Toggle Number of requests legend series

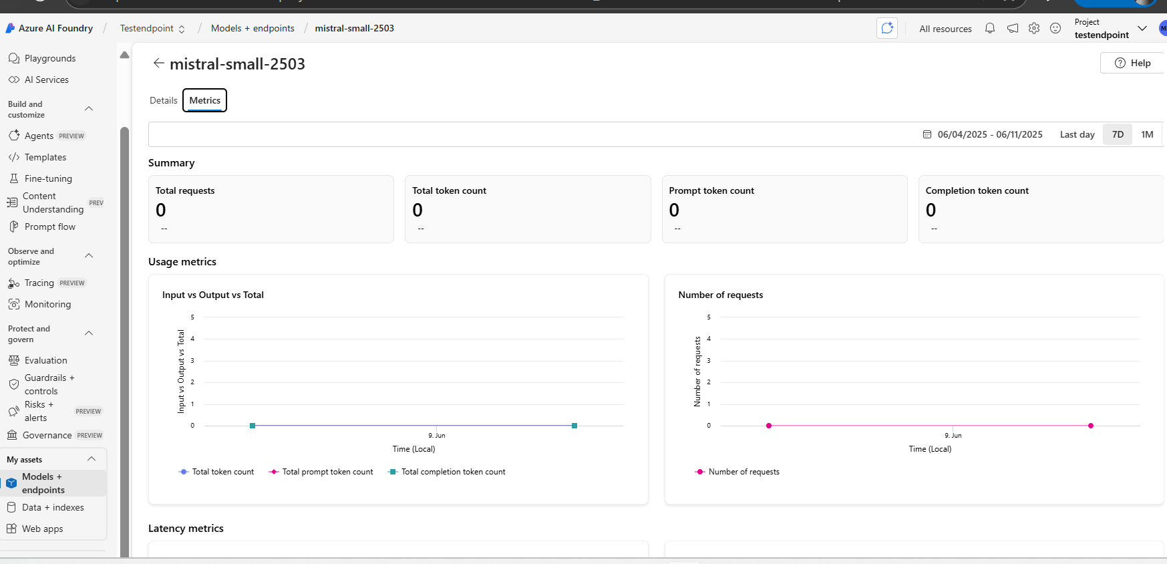737,472
